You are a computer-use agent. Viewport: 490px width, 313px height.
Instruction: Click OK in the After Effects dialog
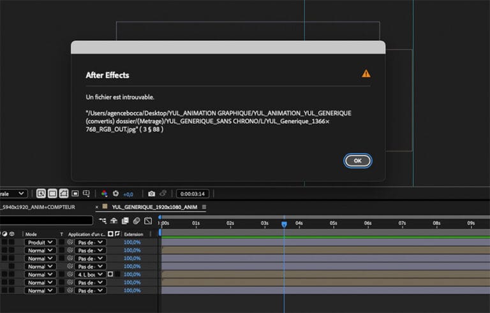coord(357,161)
